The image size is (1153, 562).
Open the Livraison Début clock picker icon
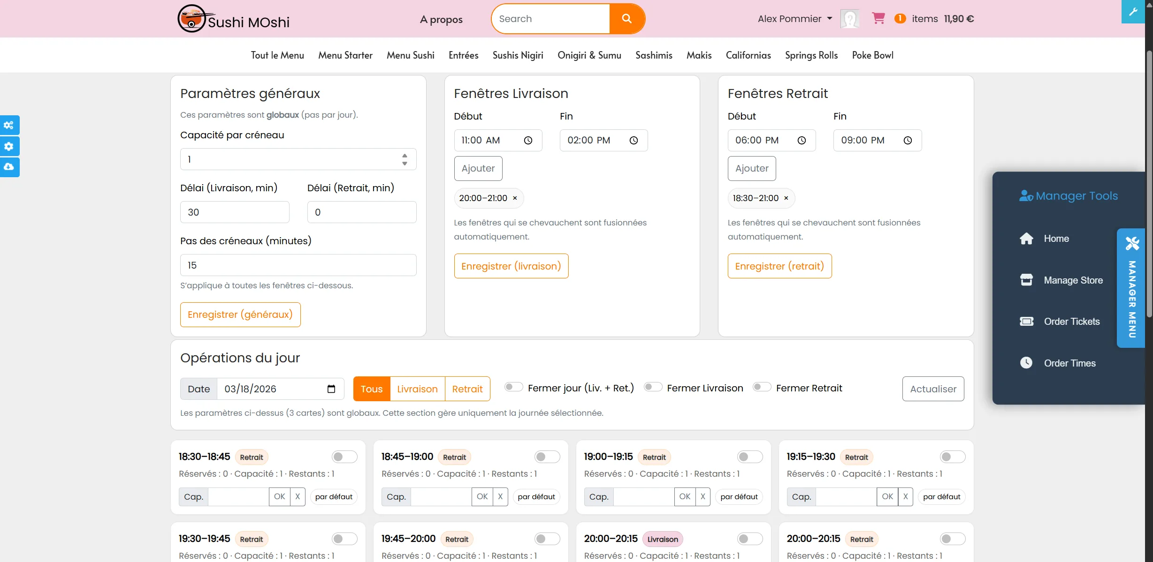click(x=528, y=140)
